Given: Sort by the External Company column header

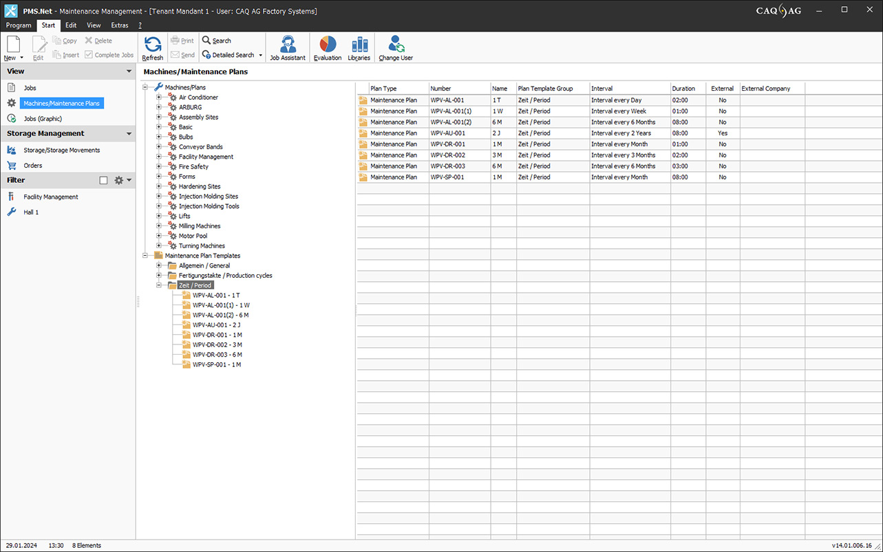Looking at the screenshot, I should (x=772, y=89).
